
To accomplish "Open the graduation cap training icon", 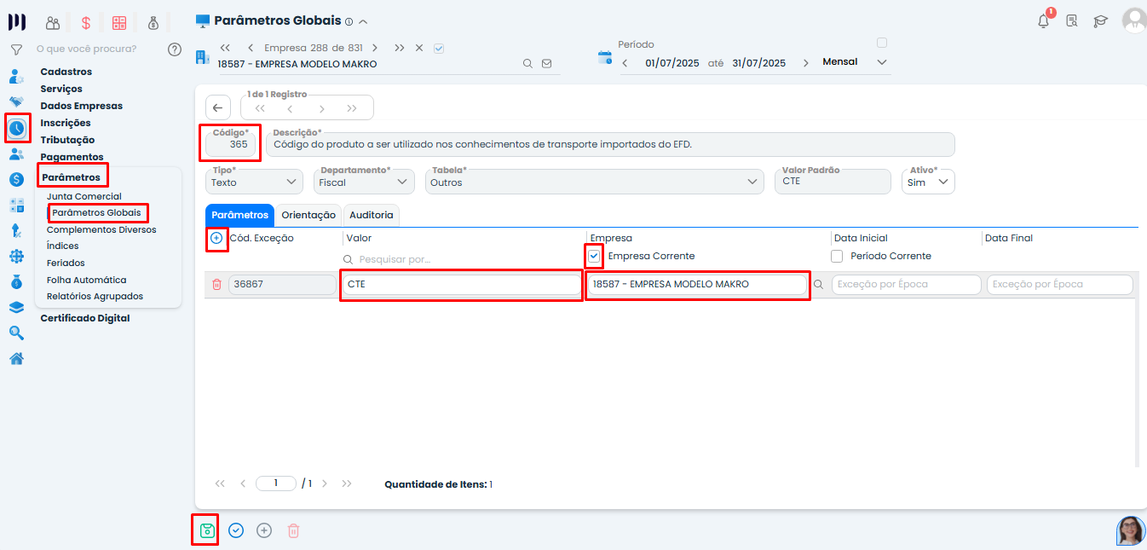I will click(1100, 21).
